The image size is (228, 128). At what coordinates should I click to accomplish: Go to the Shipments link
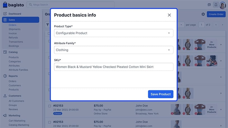pyautogui.click(x=14, y=29)
